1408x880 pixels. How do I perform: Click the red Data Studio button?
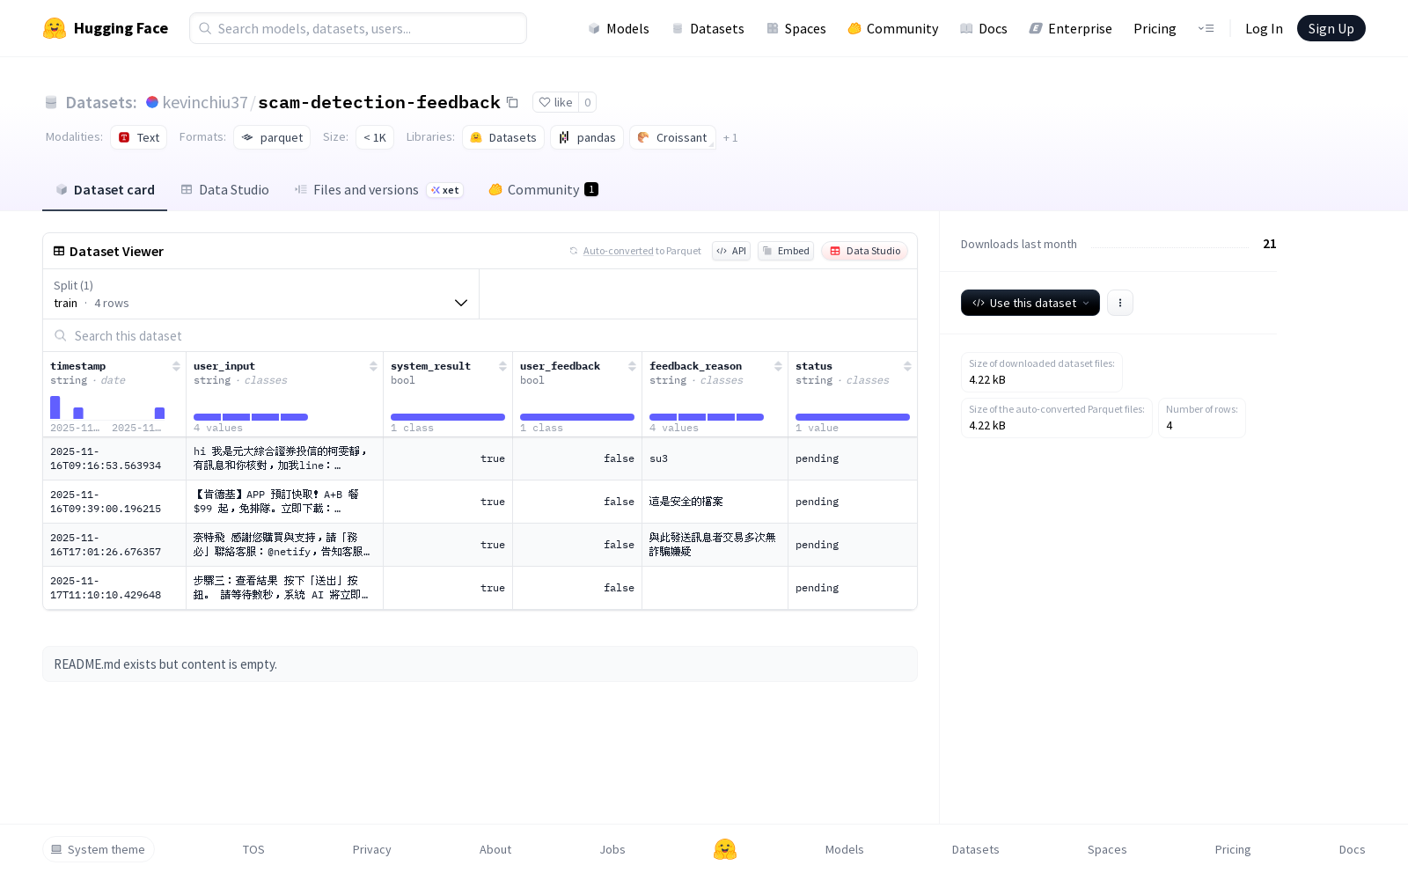[x=865, y=251]
